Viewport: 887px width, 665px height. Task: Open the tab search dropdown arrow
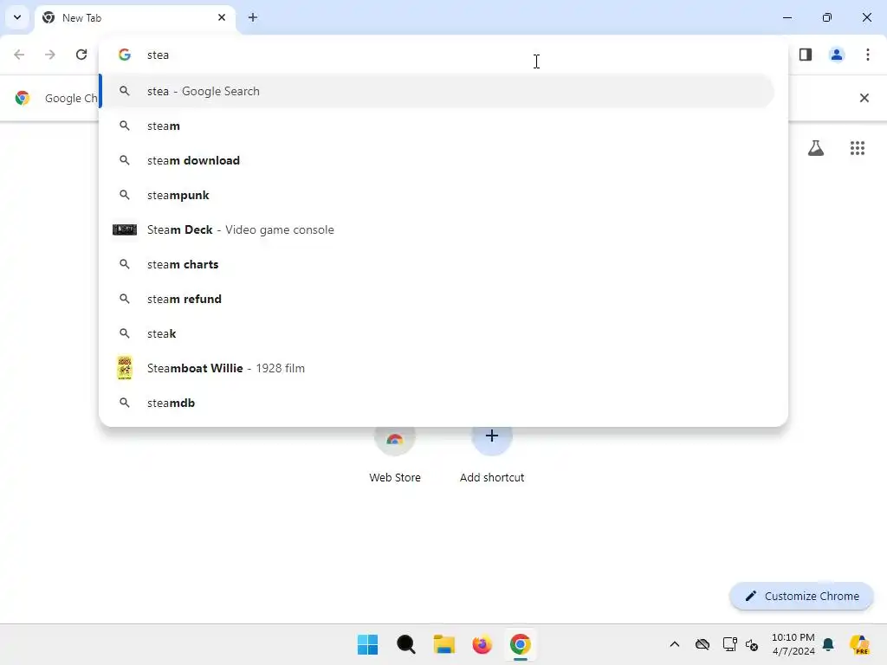17,17
